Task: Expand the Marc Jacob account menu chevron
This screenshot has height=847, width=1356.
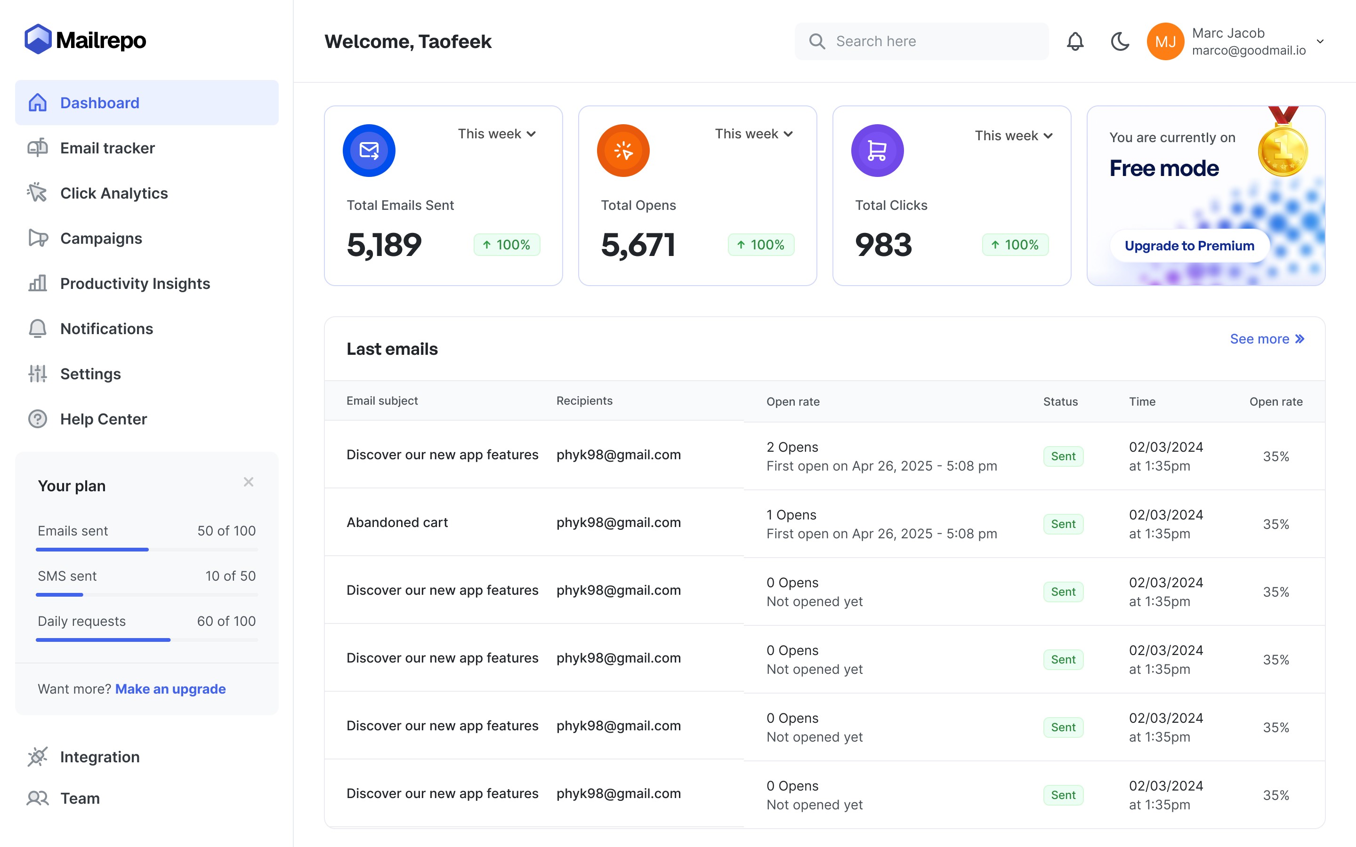Action: [x=1320, y=41]
